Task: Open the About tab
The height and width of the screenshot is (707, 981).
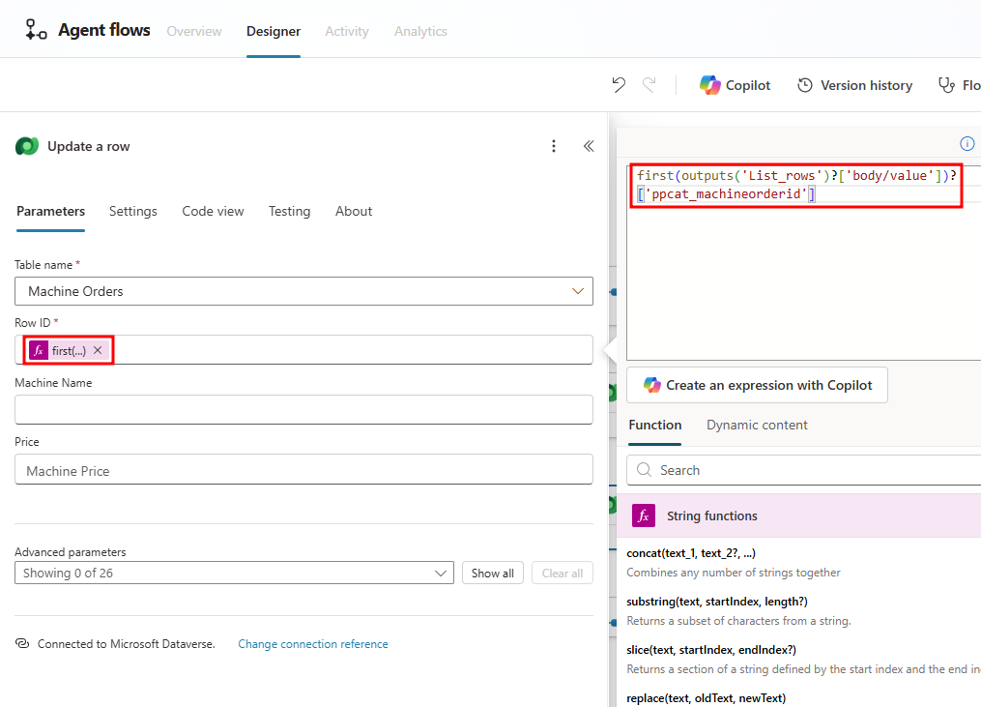Action: point(354,211)
